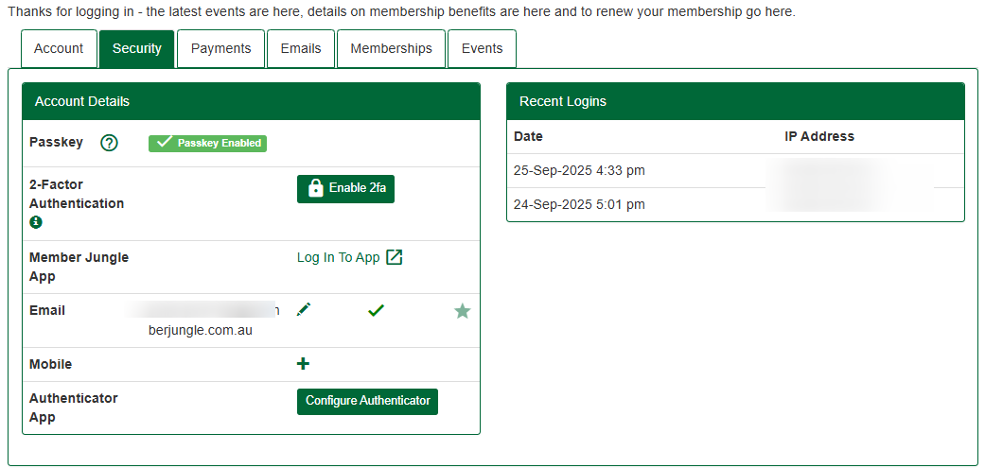Image resolution: width=985 pixels, height=468 pixels.
Task: Click the 2-Factor Authentication info icon
Action: (x=36, y=222)
